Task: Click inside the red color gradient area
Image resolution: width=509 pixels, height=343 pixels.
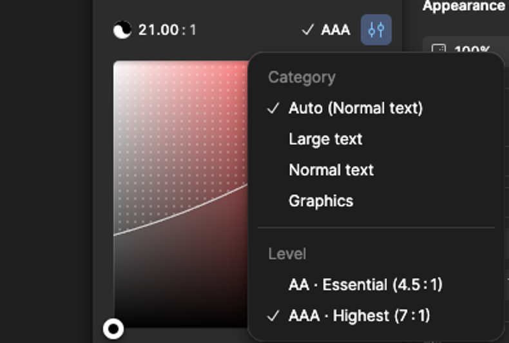Action: pyautogui.click(x=180, y=193)
